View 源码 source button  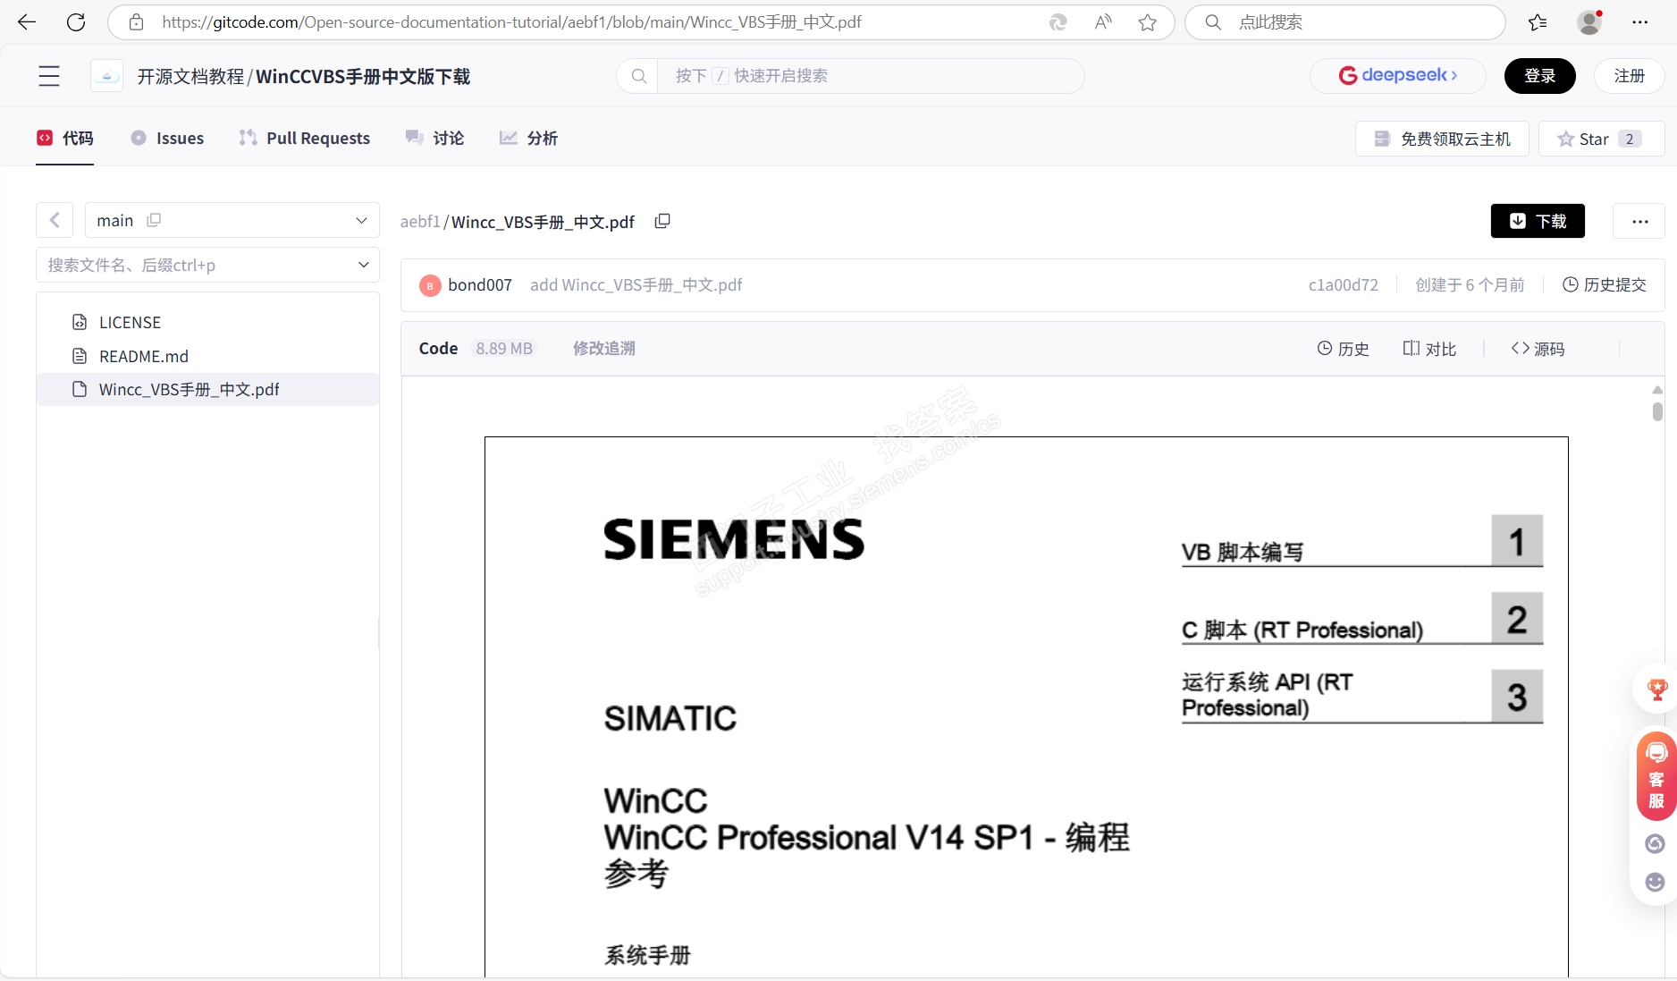(x=1538, y=349)
